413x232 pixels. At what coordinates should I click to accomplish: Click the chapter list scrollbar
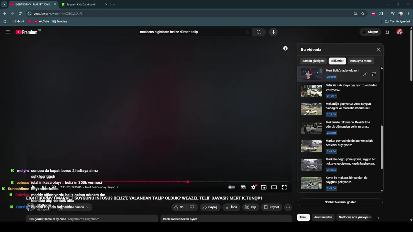coord(382,147)
